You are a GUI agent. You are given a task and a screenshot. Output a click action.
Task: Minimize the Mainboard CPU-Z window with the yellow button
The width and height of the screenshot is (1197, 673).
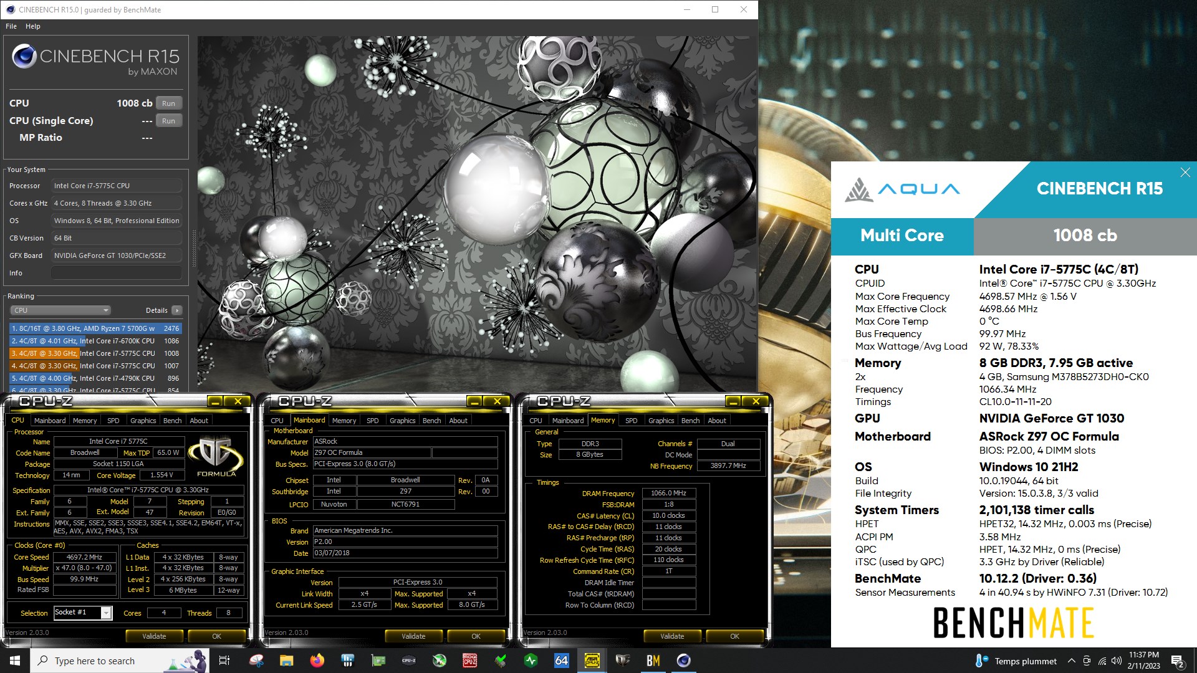[474, 401]
